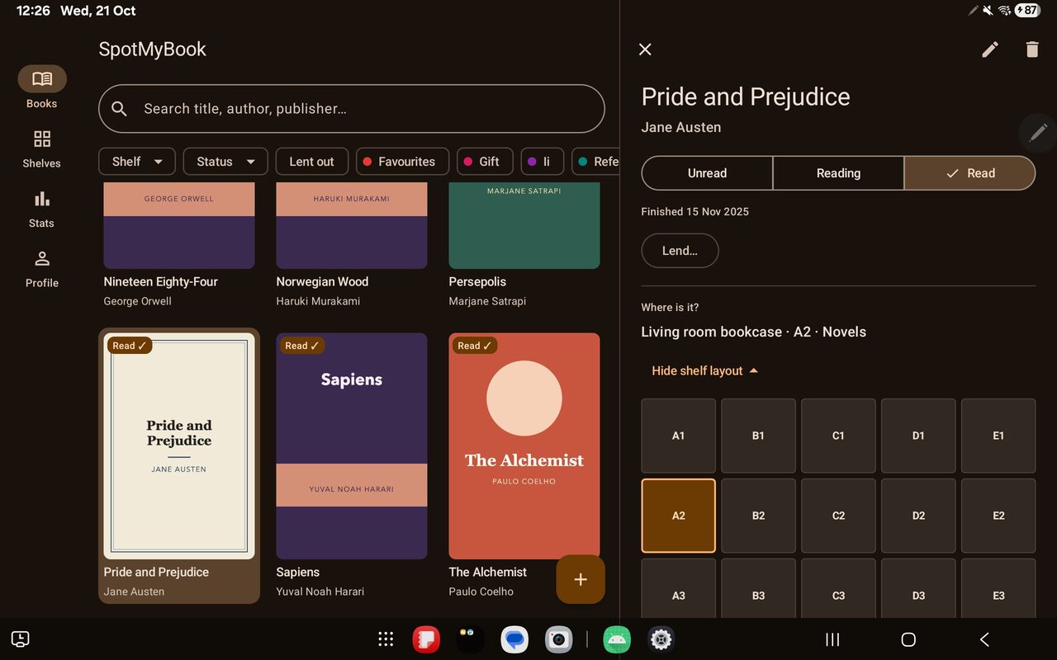
Task: Tap the Android home navigation button
Action: tap(908, 639)
